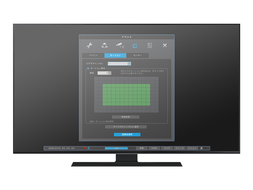Click the green motion detection grid area
The width and height of the screenshot is (253, 190).
tap(126, 95)
